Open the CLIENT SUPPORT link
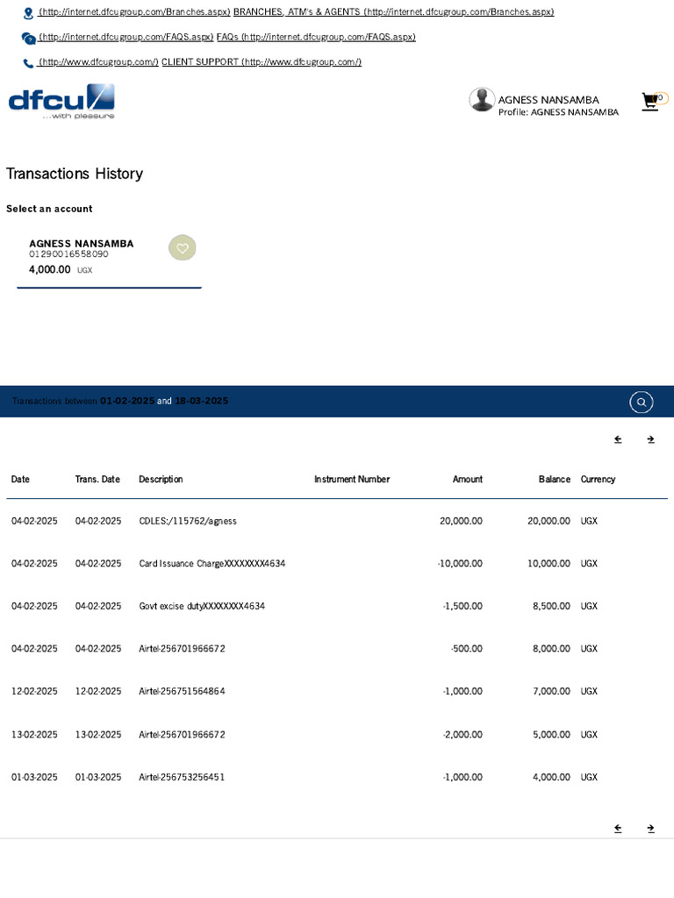The width and height of the screenshot is (674, 898). pos(262,62)
